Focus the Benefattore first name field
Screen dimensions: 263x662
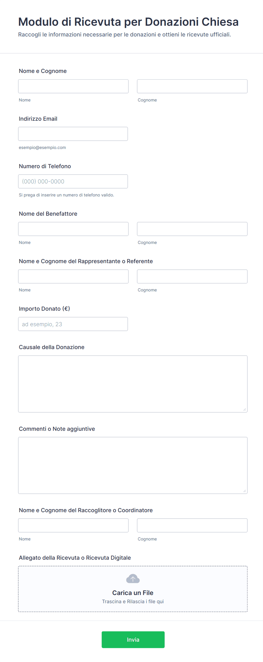[x=73, y=229]
